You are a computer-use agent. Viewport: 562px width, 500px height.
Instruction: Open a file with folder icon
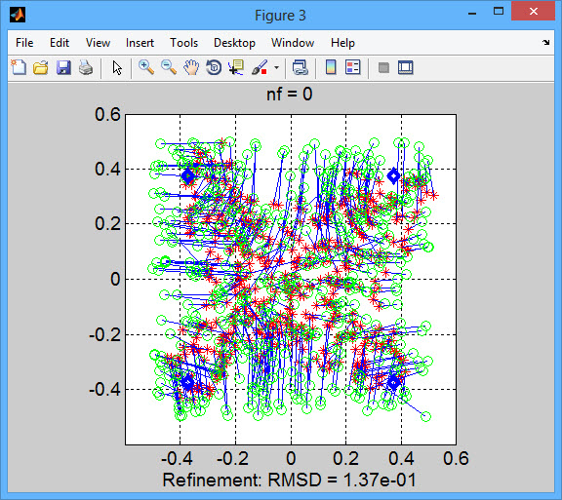tap(41, 67)
